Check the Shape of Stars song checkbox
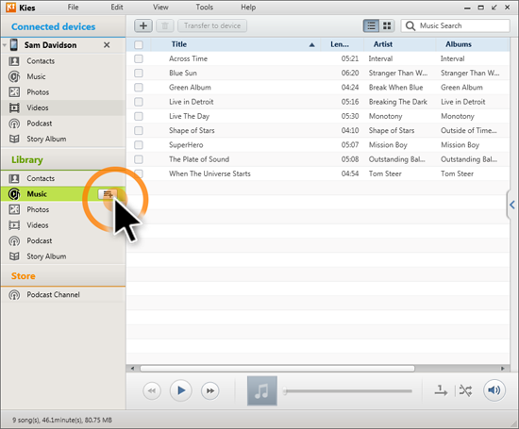 pos(139,130)
